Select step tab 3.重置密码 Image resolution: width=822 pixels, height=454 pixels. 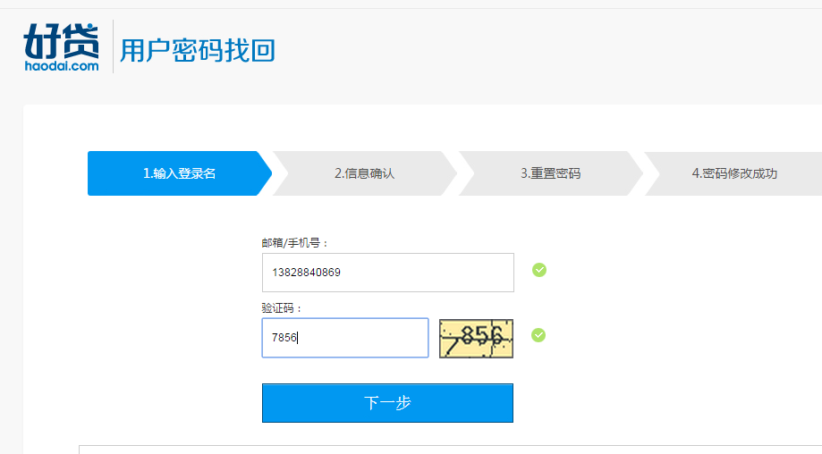(550, 173)
